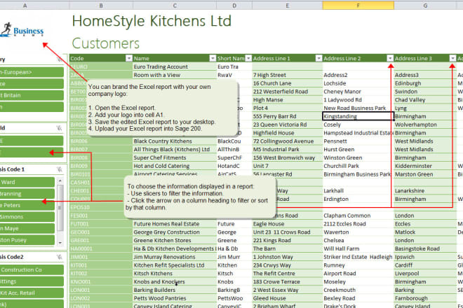Click All Things Black (Kitchens) Ltd cell
This screenshot has height=308, width=463.
[x=175, y=149]
